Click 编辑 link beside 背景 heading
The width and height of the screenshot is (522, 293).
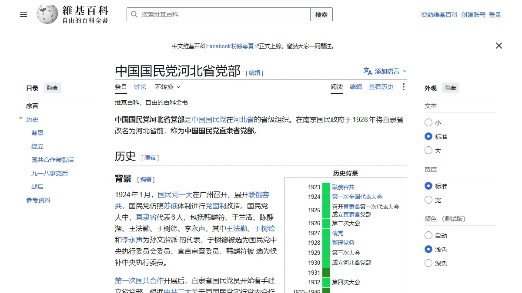146,179
